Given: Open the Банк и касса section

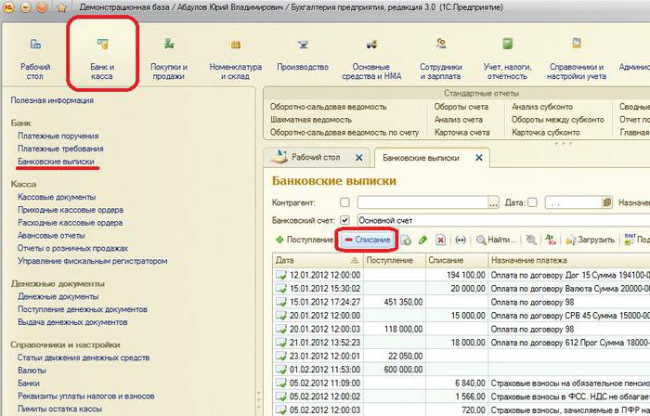Looking at the screenshot, I should pos(102,58).
